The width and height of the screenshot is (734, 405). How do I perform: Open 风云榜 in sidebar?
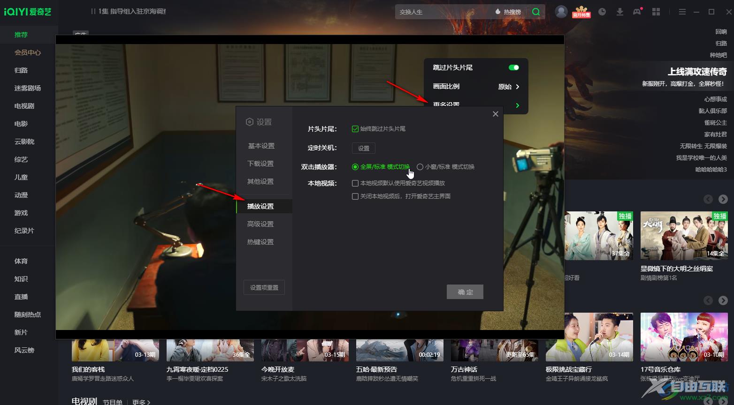[x=24, y=350]
